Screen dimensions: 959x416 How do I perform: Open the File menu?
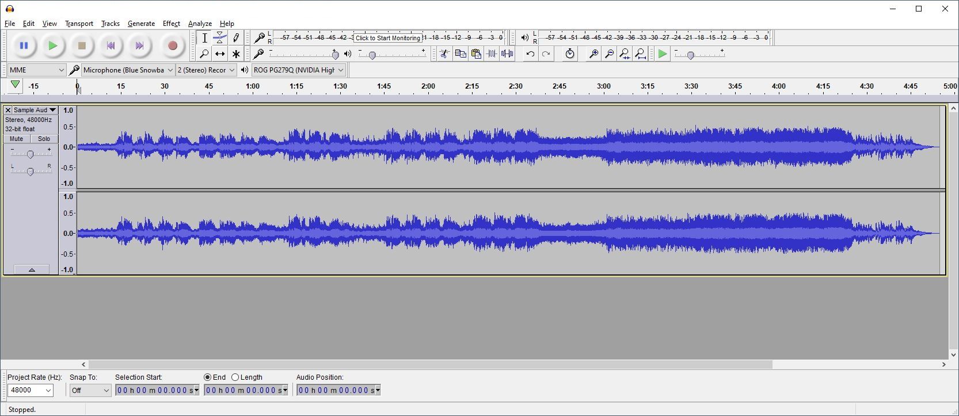click(x=10, y=24)
